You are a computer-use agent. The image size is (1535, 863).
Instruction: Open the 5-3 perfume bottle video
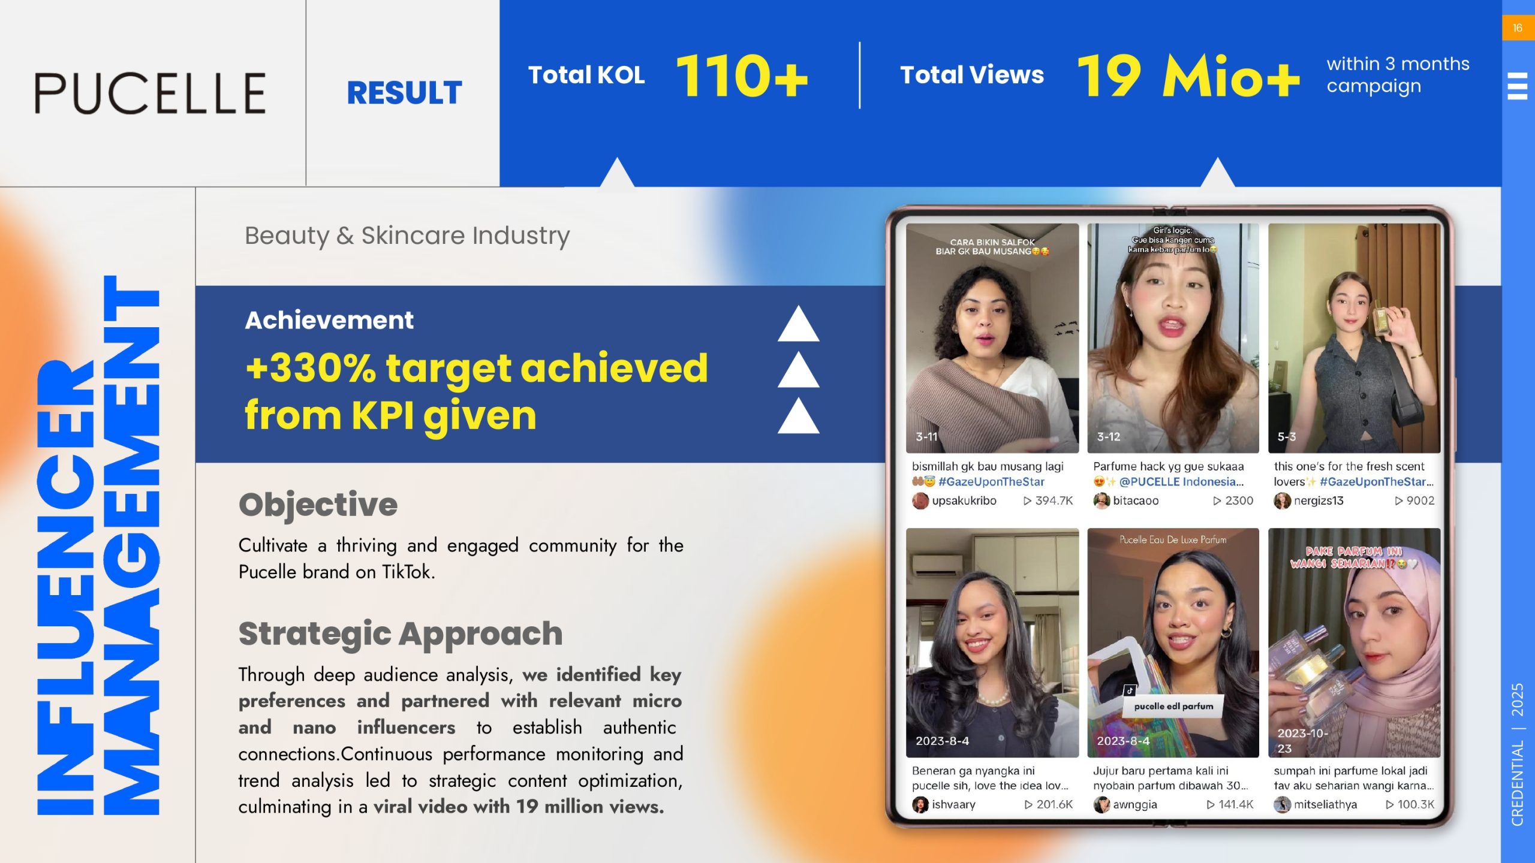point(1354,339)
